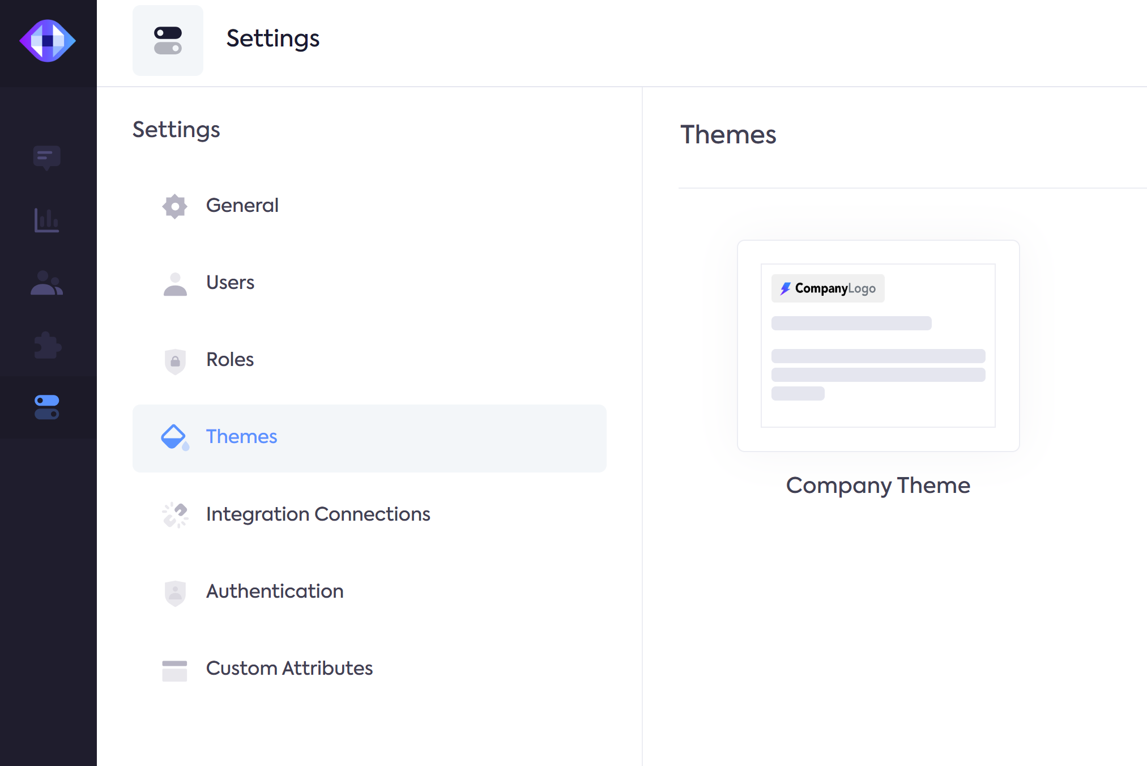Select the Roles menu item
The width and height of the screenshot is (1147, 766).
[x=229, y=359]
